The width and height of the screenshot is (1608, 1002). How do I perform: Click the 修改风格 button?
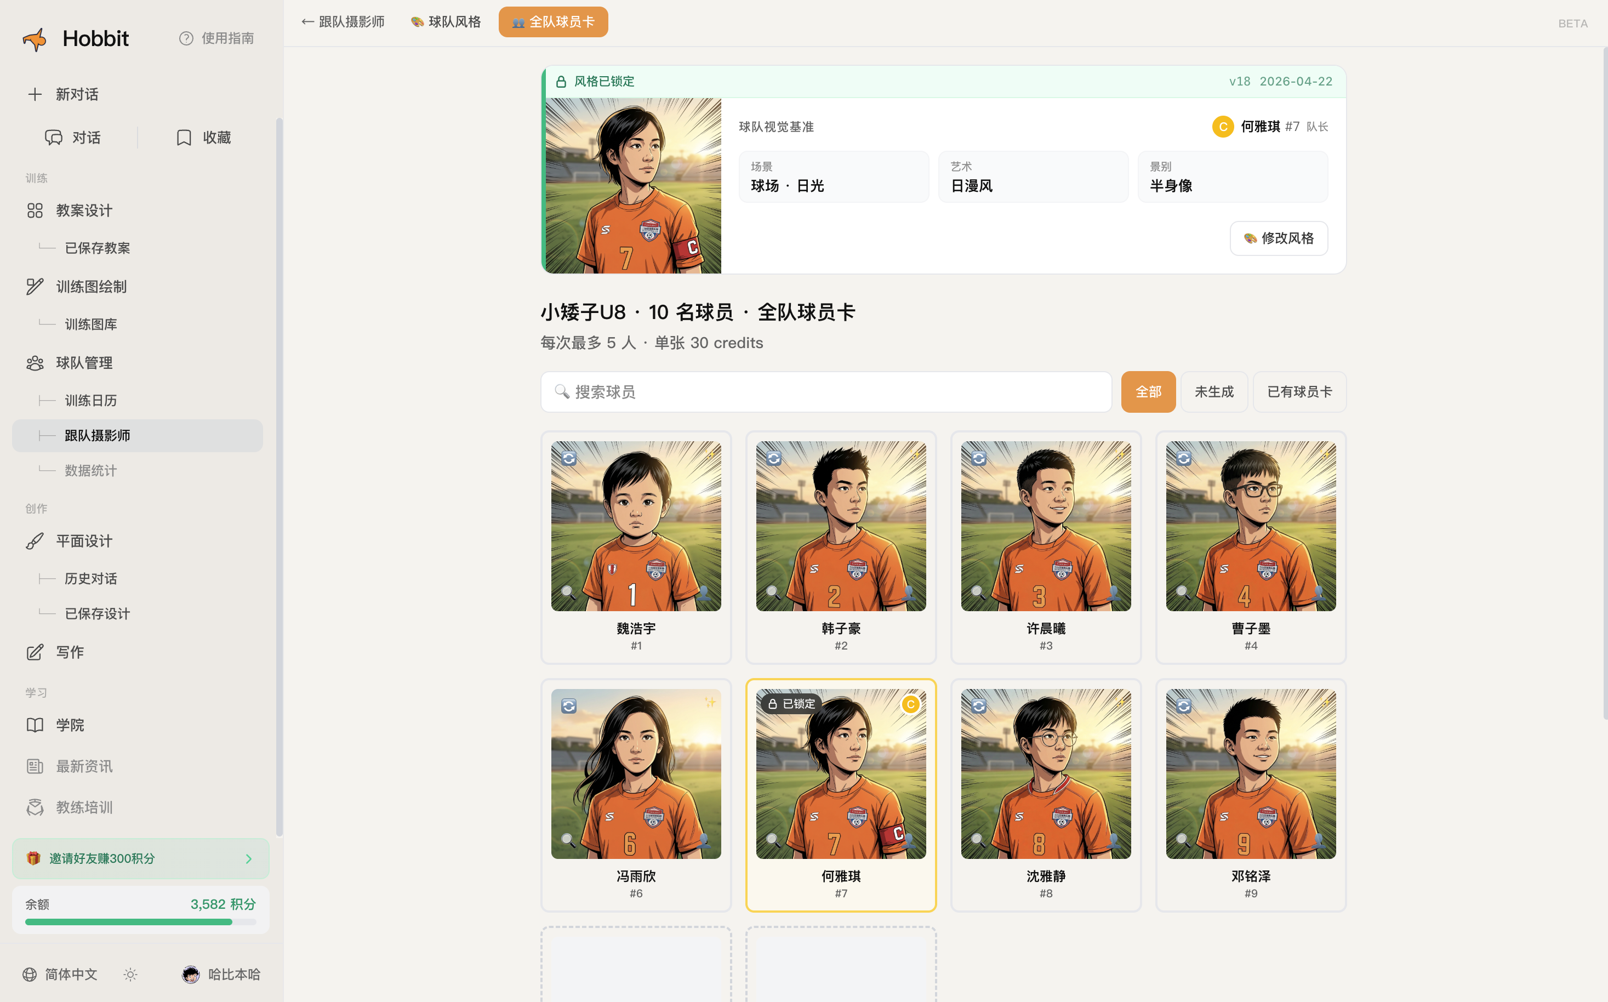pos(1279,238)
